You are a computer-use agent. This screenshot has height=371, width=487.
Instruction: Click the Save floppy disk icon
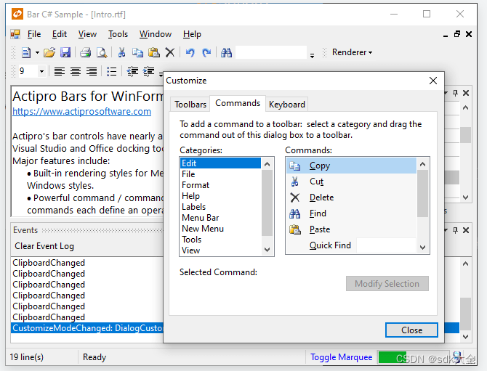pyautogui.click(x=65, y=53)
